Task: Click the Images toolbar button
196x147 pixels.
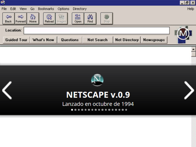Action: click(62, 18)
